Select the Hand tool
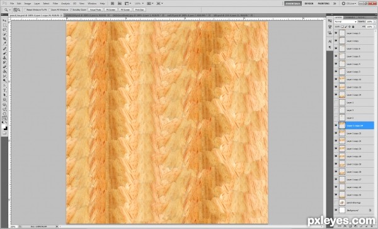Screen dimensions: 378x229 click(x=4, y=114)
